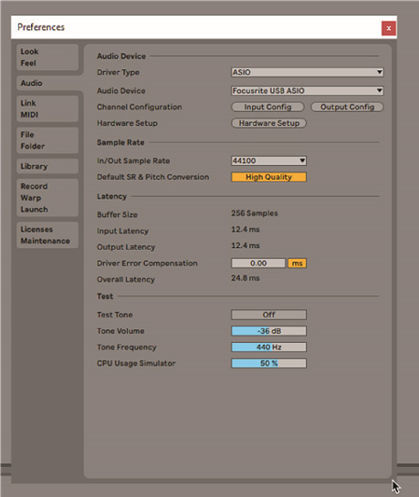
Task: Click the CPU Usage Simulator label
Action: click(136, 363)
